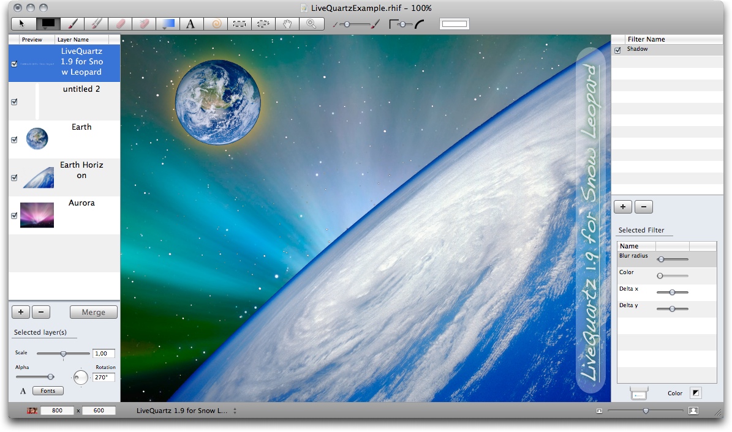The image size is (732, 432).
Task: Select the untitled 2 layer row
Action: tap(64, 101)
